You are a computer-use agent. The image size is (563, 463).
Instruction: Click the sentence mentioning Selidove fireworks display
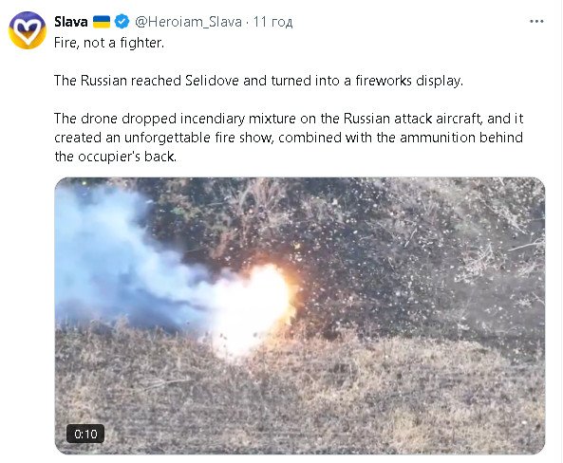[258, 81]
